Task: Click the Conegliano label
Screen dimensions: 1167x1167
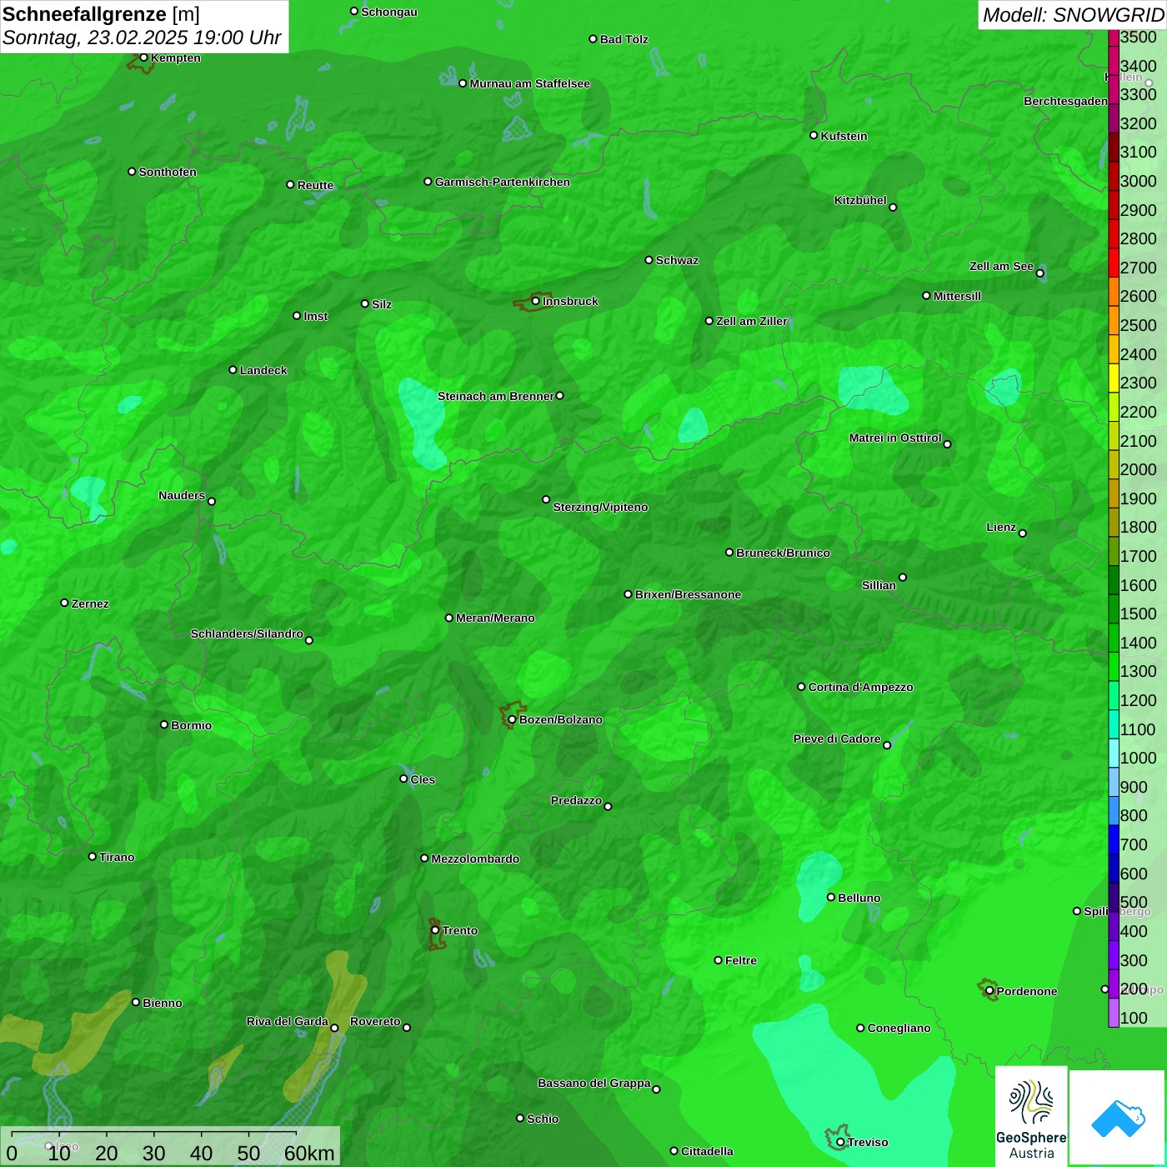Action: coord(899,1028)
